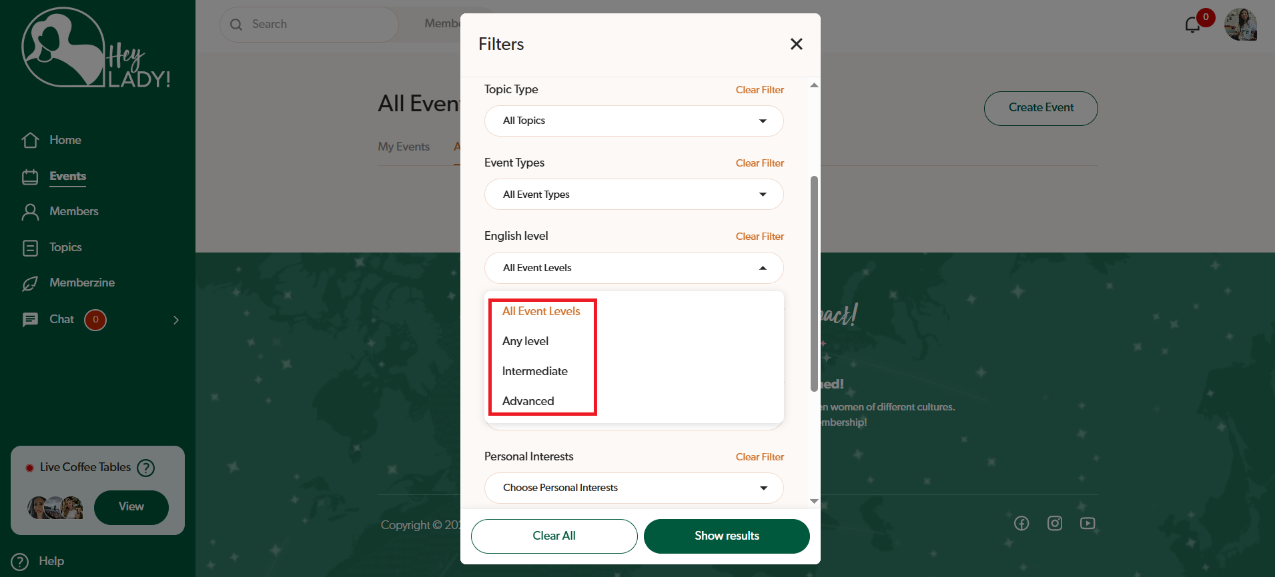
Task: Clear Filter for English level
Action: [x=759, y=237]
